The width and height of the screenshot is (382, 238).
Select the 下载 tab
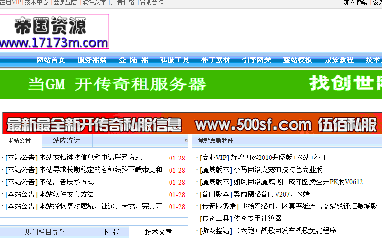coord(110,232)
